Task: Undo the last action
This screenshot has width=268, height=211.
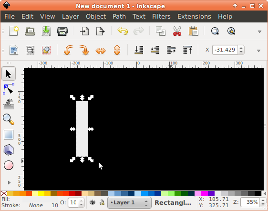Action: 123,31
